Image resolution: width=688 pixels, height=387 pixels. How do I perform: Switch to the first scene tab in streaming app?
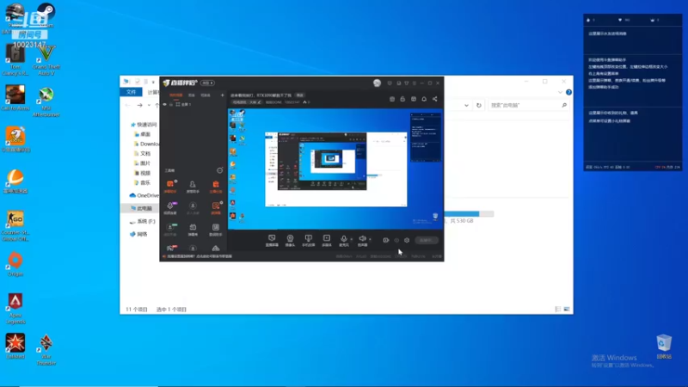click(x=175, y=95)
